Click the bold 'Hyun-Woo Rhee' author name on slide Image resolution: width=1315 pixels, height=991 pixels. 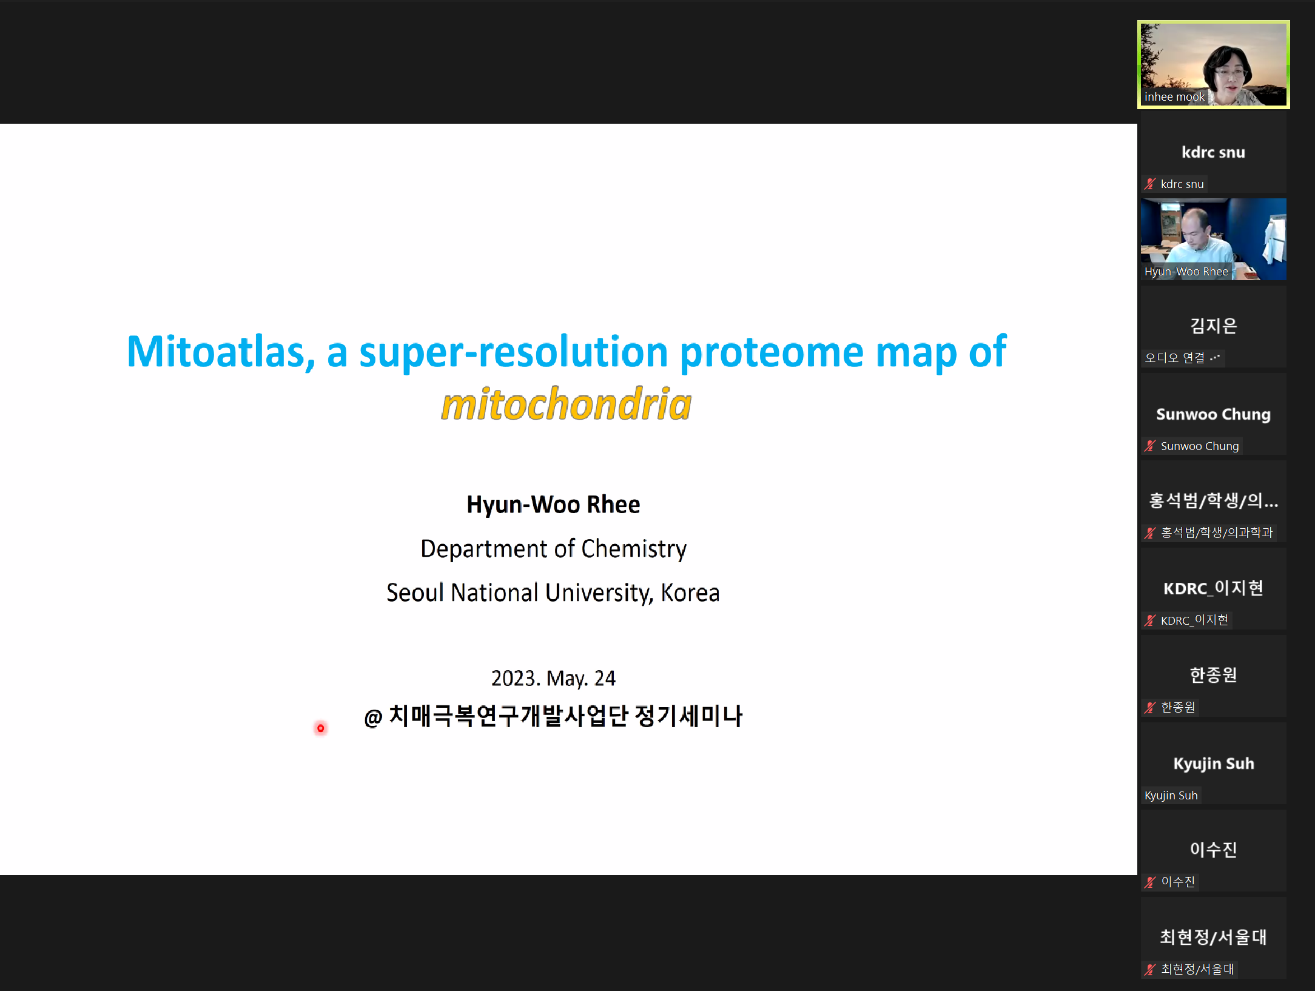pos(553,505)
